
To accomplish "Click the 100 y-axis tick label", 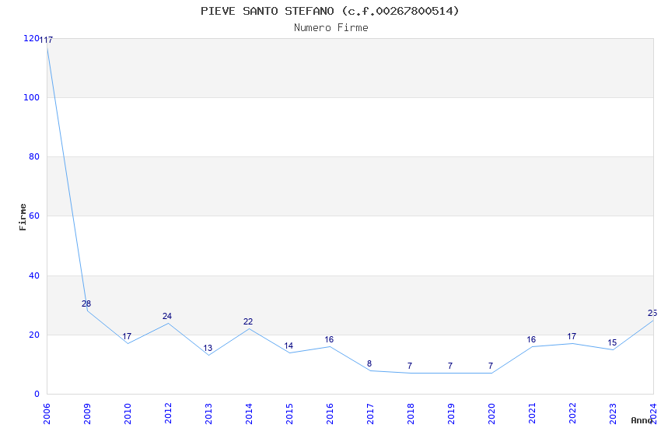I will point(32,97).
